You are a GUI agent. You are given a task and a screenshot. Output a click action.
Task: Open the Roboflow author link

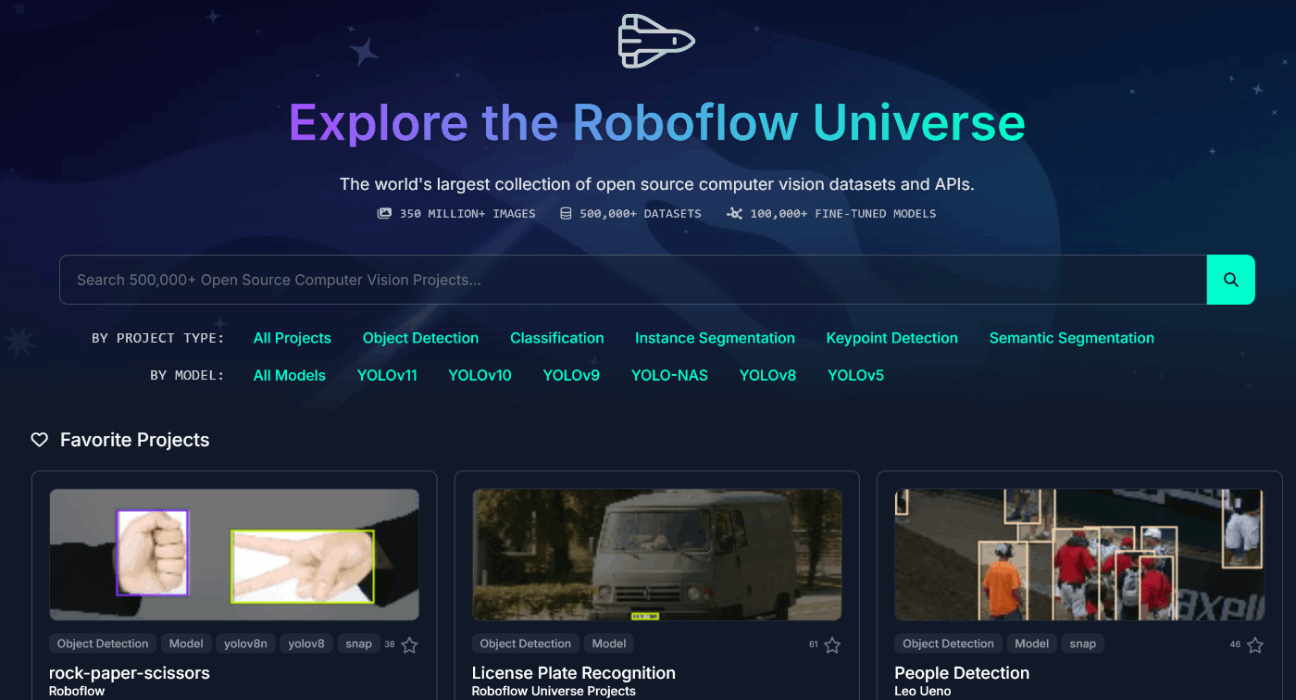tap(77, 692)
